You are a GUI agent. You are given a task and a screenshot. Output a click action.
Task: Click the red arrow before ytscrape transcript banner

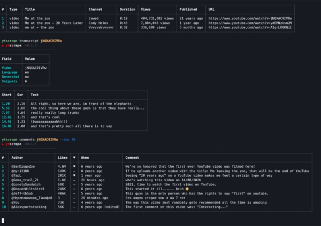pos(3,45)
